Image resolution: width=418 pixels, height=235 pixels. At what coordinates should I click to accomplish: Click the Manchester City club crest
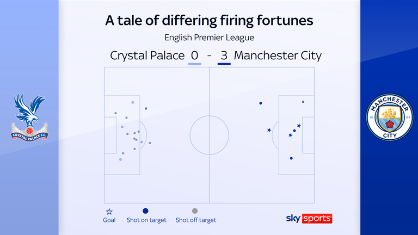389,117
